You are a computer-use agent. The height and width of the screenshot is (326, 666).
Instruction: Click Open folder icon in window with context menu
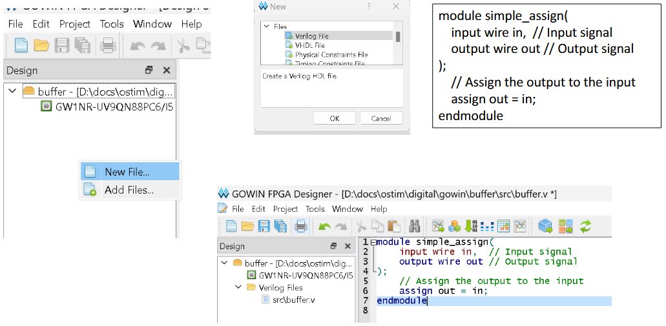point(41,45)
